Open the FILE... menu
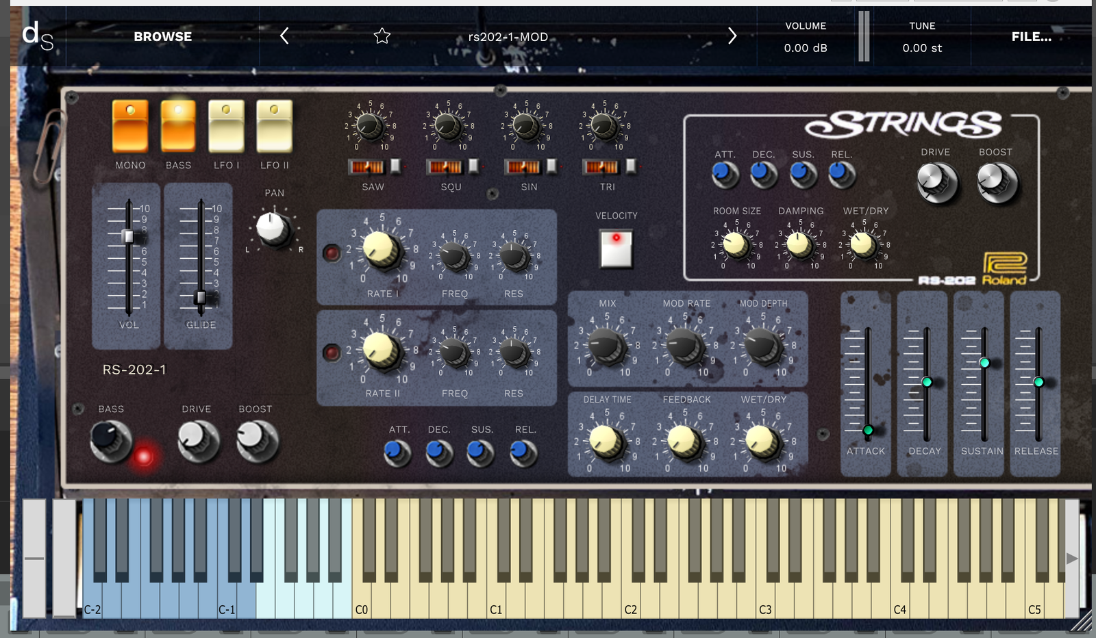Viewport: 1096px width, 638px height. [x=1031, y=37]
